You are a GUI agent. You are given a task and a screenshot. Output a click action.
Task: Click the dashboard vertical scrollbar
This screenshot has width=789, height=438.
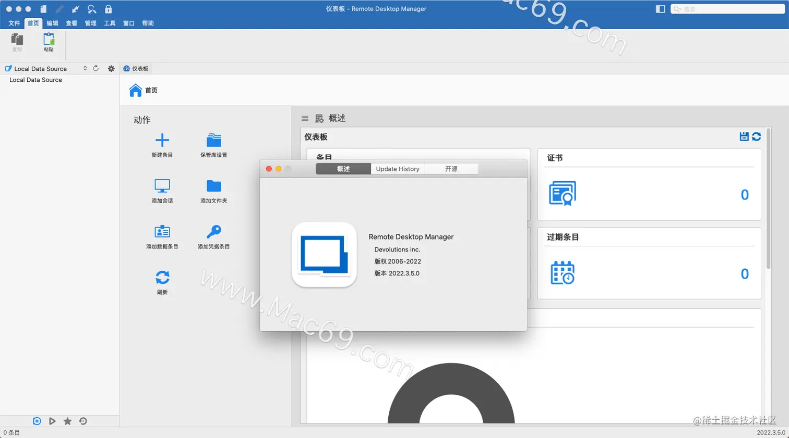[x=768, y=198]
